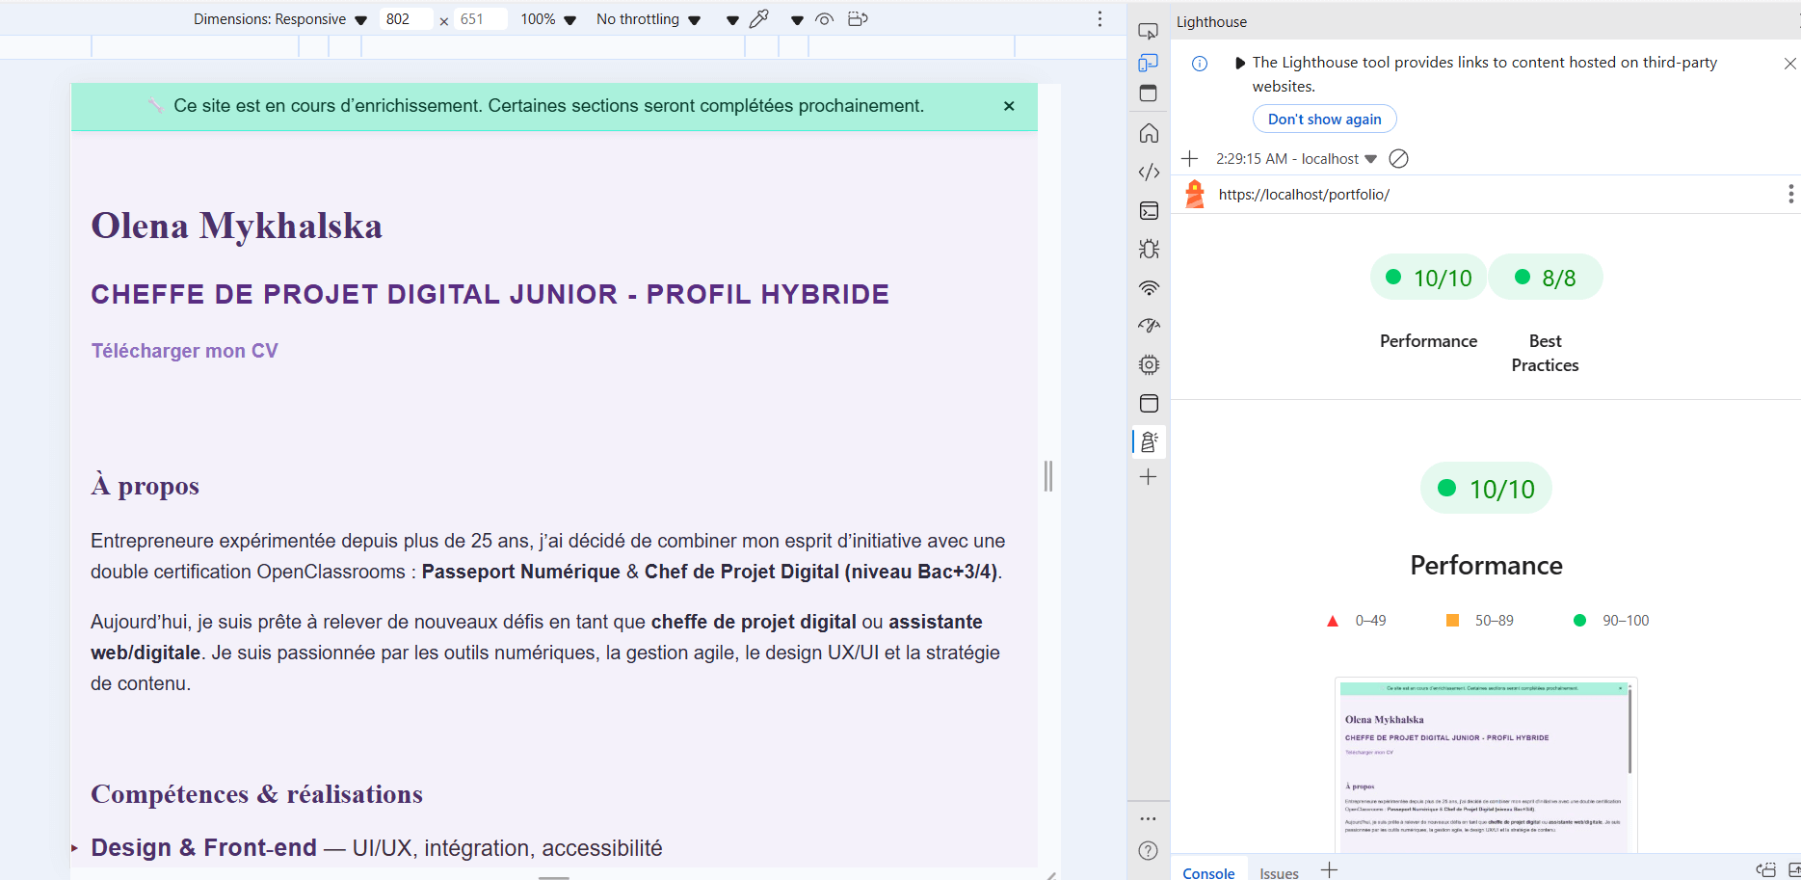The image size is (1801, 880).
Task: Open the Performance gauge tool
Action: click(x=1149, y=326)
